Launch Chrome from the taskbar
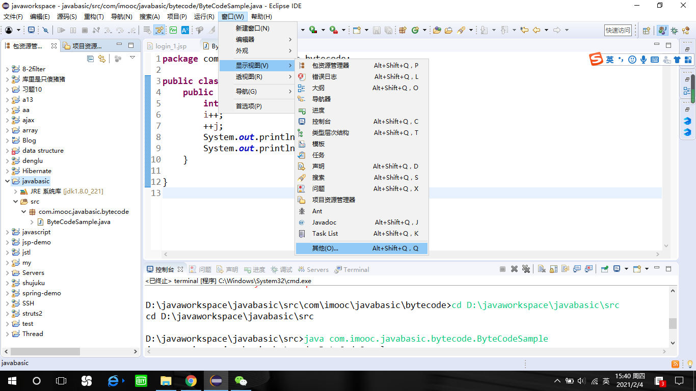 tap(191, 380)
